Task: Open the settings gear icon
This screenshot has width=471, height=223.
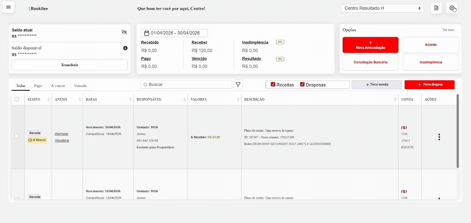Action: [452, 8]
